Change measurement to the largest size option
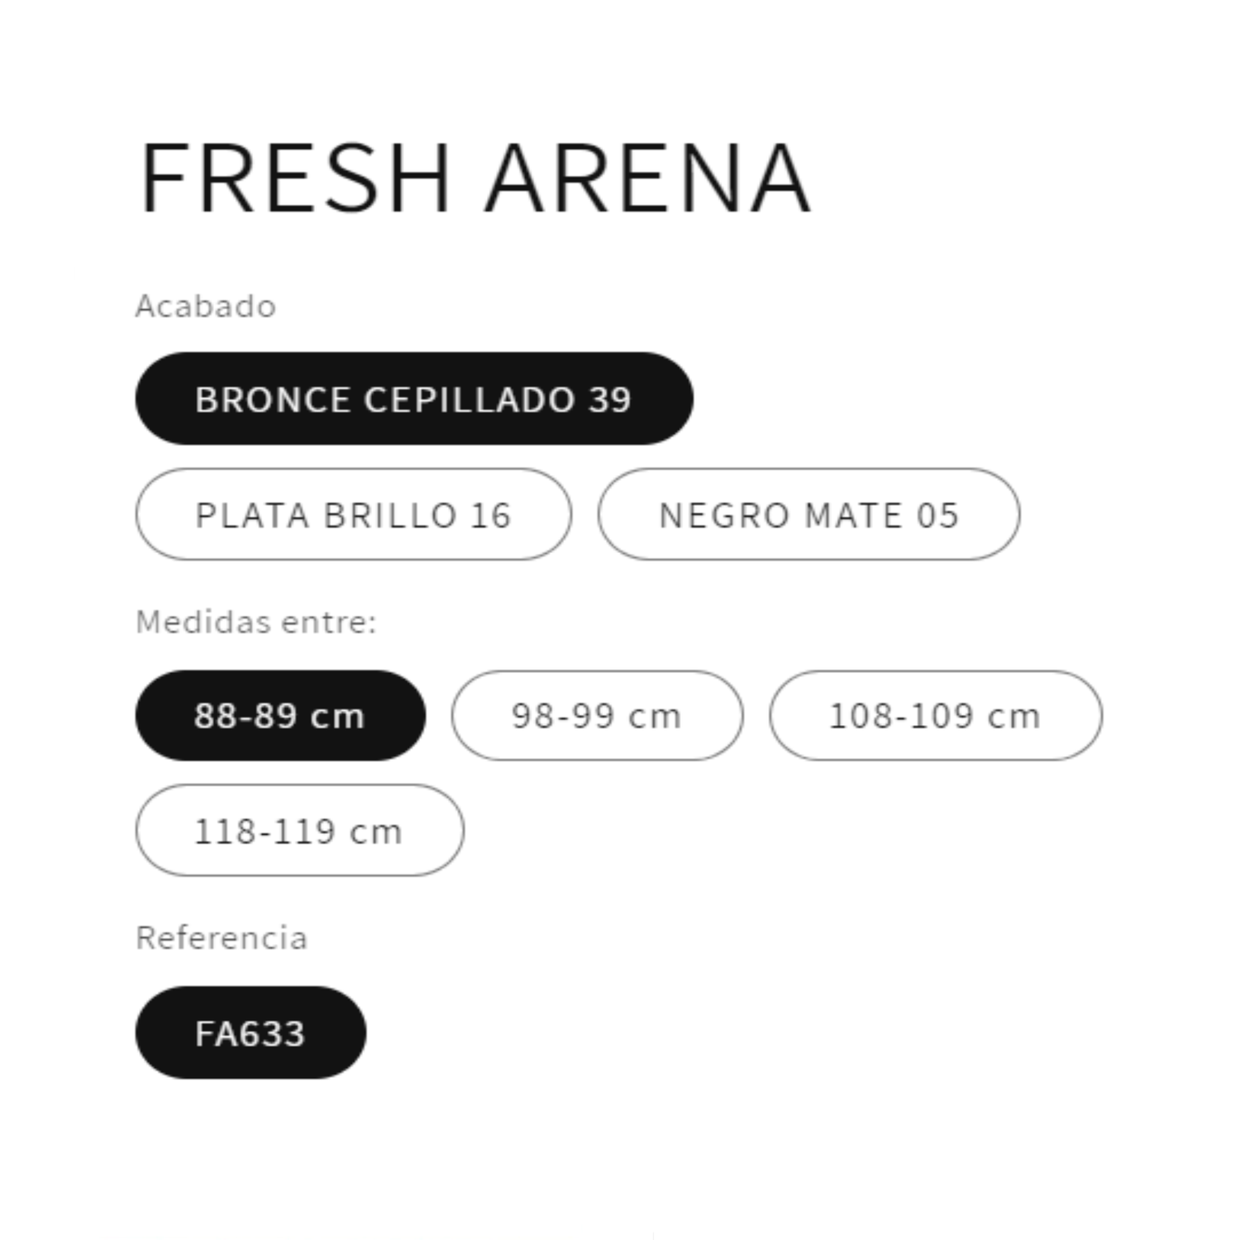This screenshot has width=1240, height=1240. point(299,830)
